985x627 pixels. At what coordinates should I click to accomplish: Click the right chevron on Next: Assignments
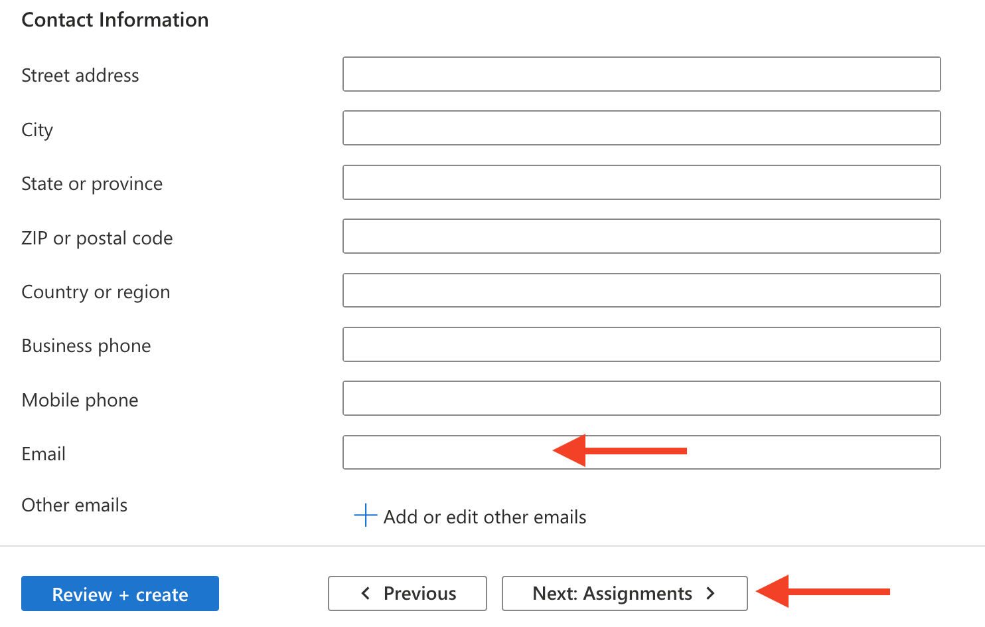pos(710,593)
